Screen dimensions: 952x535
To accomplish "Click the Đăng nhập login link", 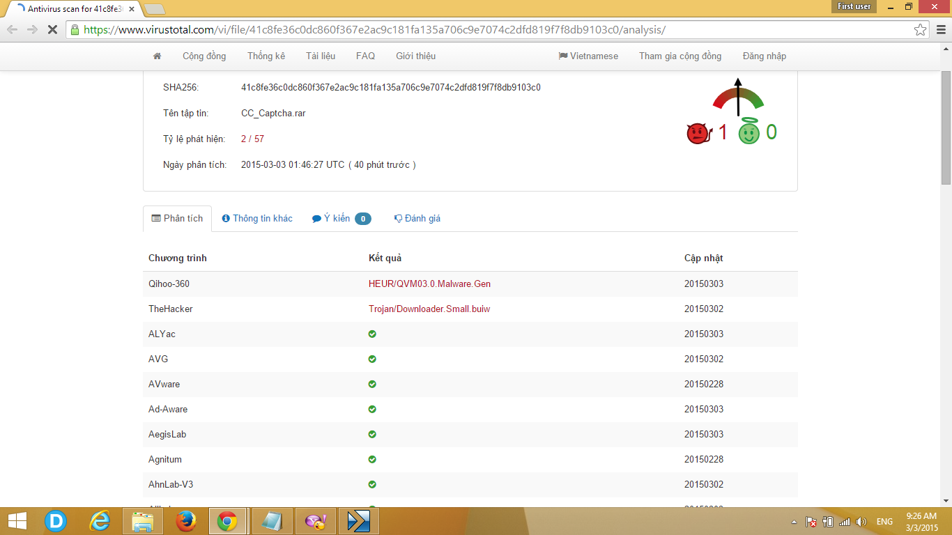I will pyautogui.click(x=765, y=56).
